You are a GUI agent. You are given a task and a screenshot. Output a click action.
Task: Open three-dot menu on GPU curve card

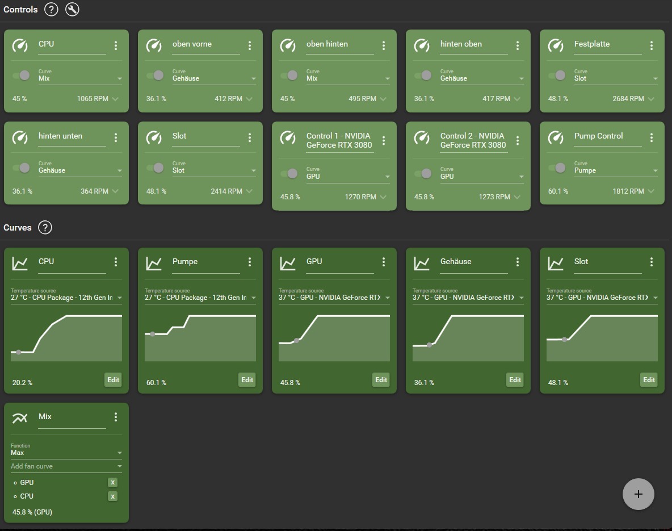[x=384, y=262]
